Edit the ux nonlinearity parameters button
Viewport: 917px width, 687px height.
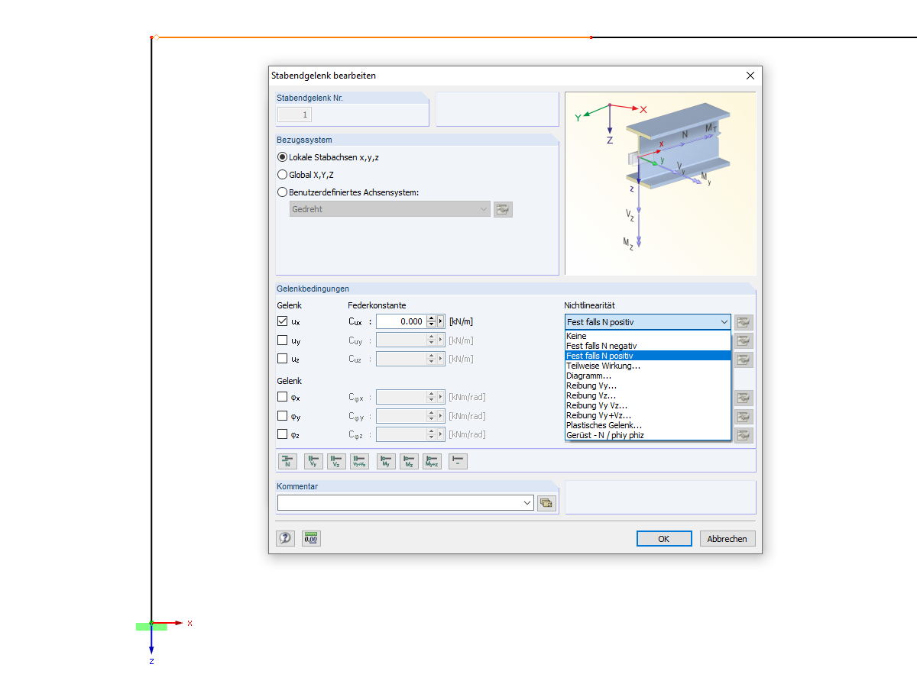[744, 322]
